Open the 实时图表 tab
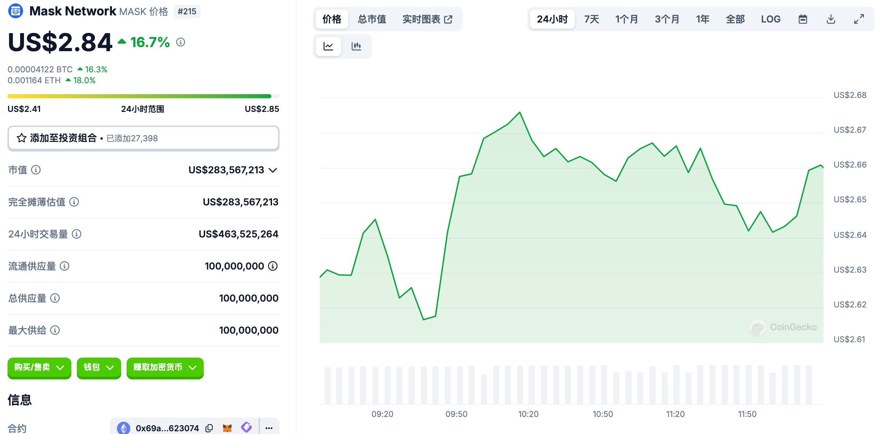 click(427, 19)
